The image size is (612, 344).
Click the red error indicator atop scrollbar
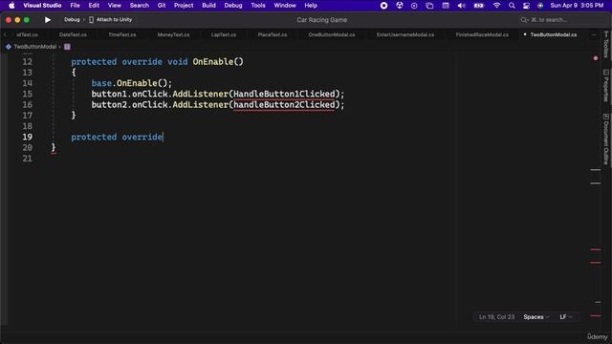tap(596, 58)
